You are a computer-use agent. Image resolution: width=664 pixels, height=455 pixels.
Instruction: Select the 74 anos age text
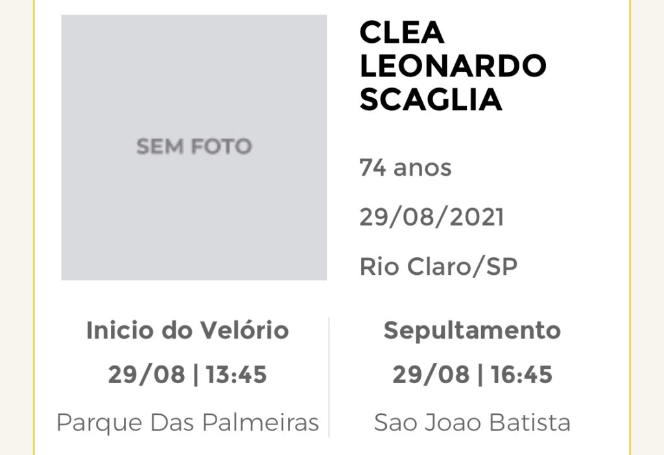coord(405,168)
